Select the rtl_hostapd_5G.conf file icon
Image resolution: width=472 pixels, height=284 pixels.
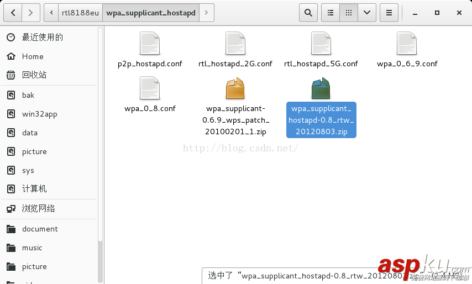[321, 43]
